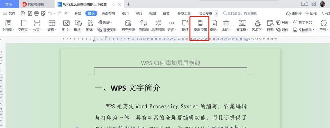Screen dimensions: 330x128
Task: Expand the 艺术字 dropdown arrow
Action: 263,30
